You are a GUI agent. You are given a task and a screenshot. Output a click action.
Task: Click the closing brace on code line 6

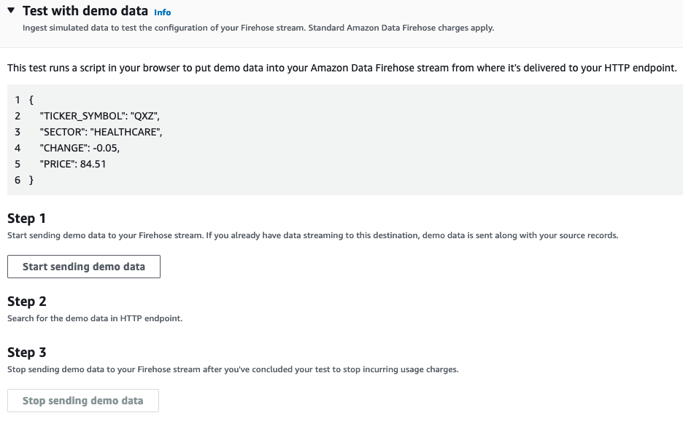click(x=31, y=179)
